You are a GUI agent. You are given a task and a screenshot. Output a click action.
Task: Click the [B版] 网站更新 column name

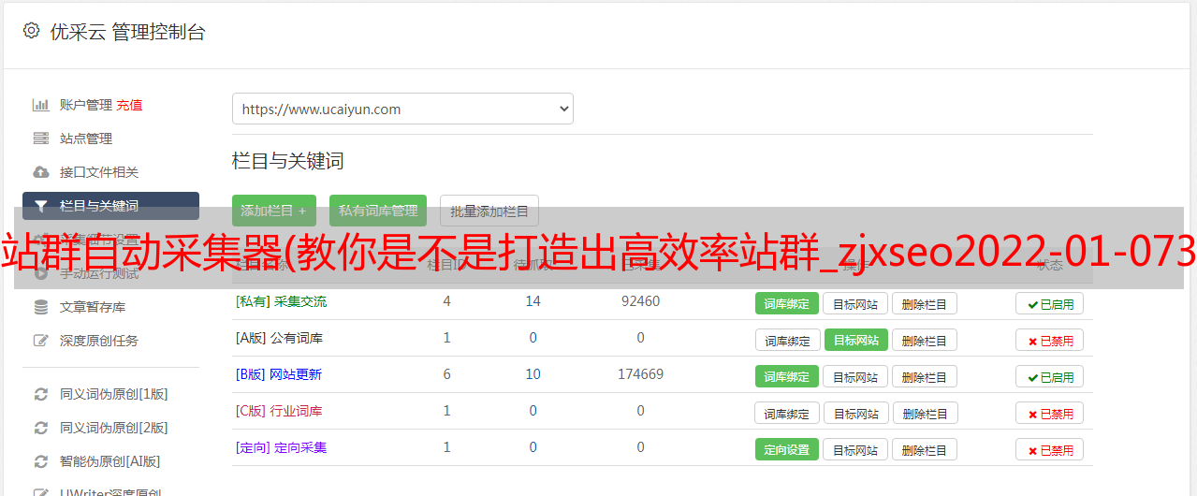278,374
